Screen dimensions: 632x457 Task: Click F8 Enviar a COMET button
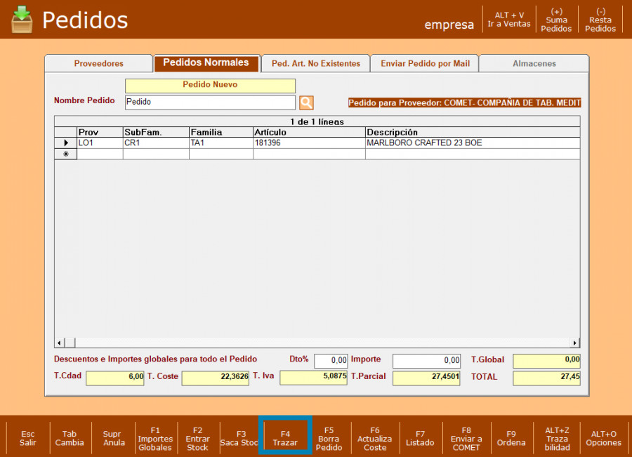pyautogui.click(x=466, y=439)
